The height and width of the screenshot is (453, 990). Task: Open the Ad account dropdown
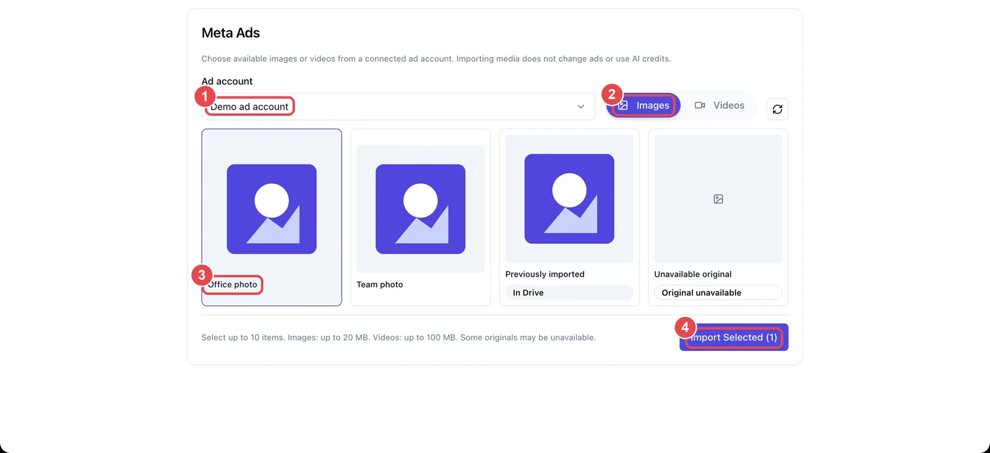398,106
